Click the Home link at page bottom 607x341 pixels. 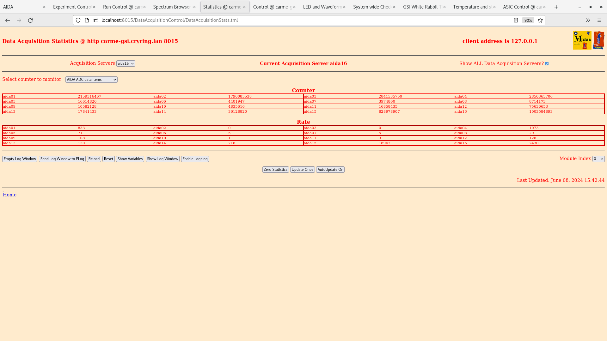[x=9, y=194]
